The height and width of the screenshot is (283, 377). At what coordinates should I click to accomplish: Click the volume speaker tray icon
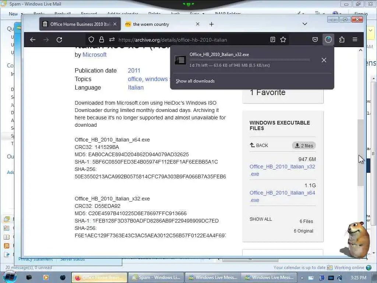click(x=340, y=278)
